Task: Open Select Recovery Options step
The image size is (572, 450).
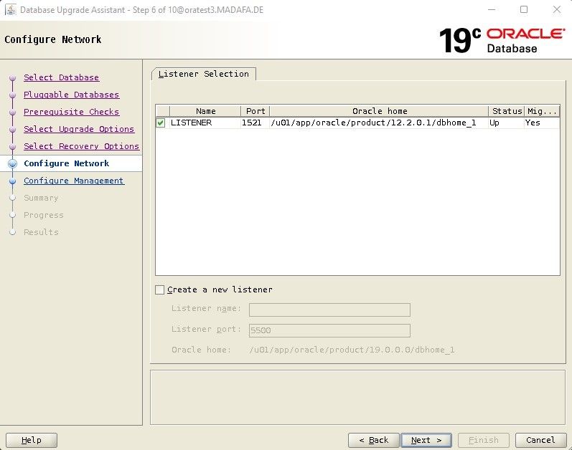Action: pos(81,146)
